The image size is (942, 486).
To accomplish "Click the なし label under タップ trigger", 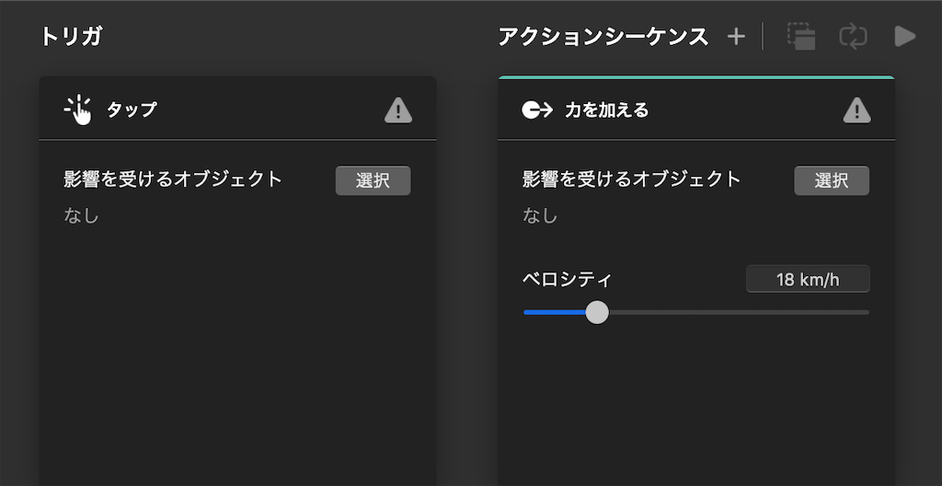I will 81,216.
